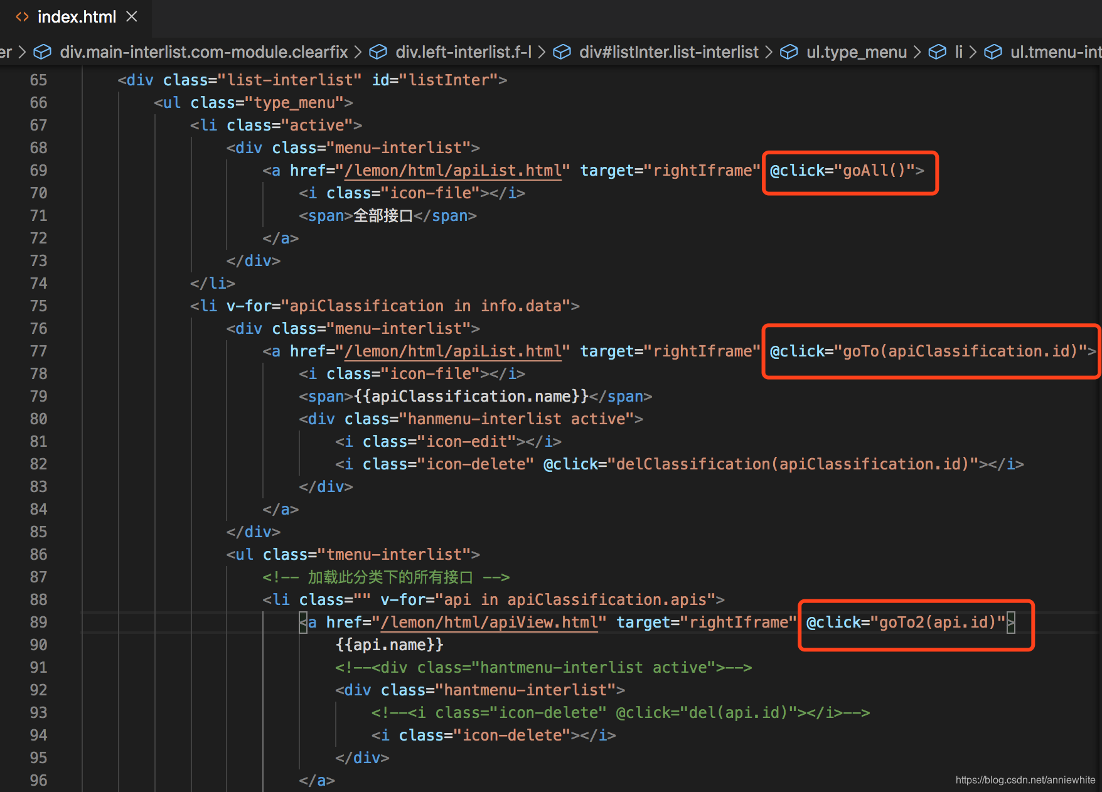
Task: Open breadcrumb div#listInter.list-interlist
Action: (669, 51)
